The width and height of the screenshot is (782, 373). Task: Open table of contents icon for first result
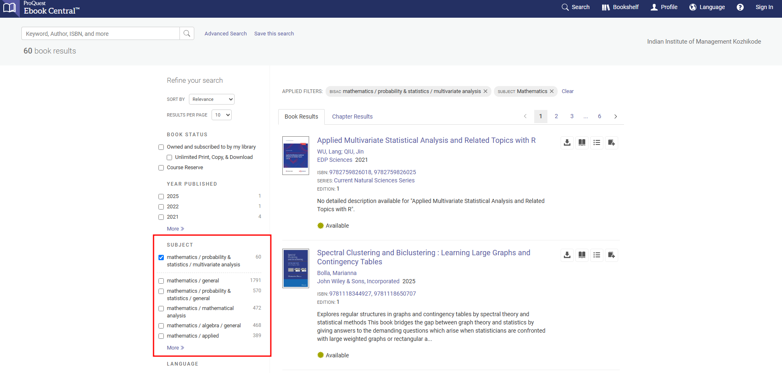tap(596, 142)
